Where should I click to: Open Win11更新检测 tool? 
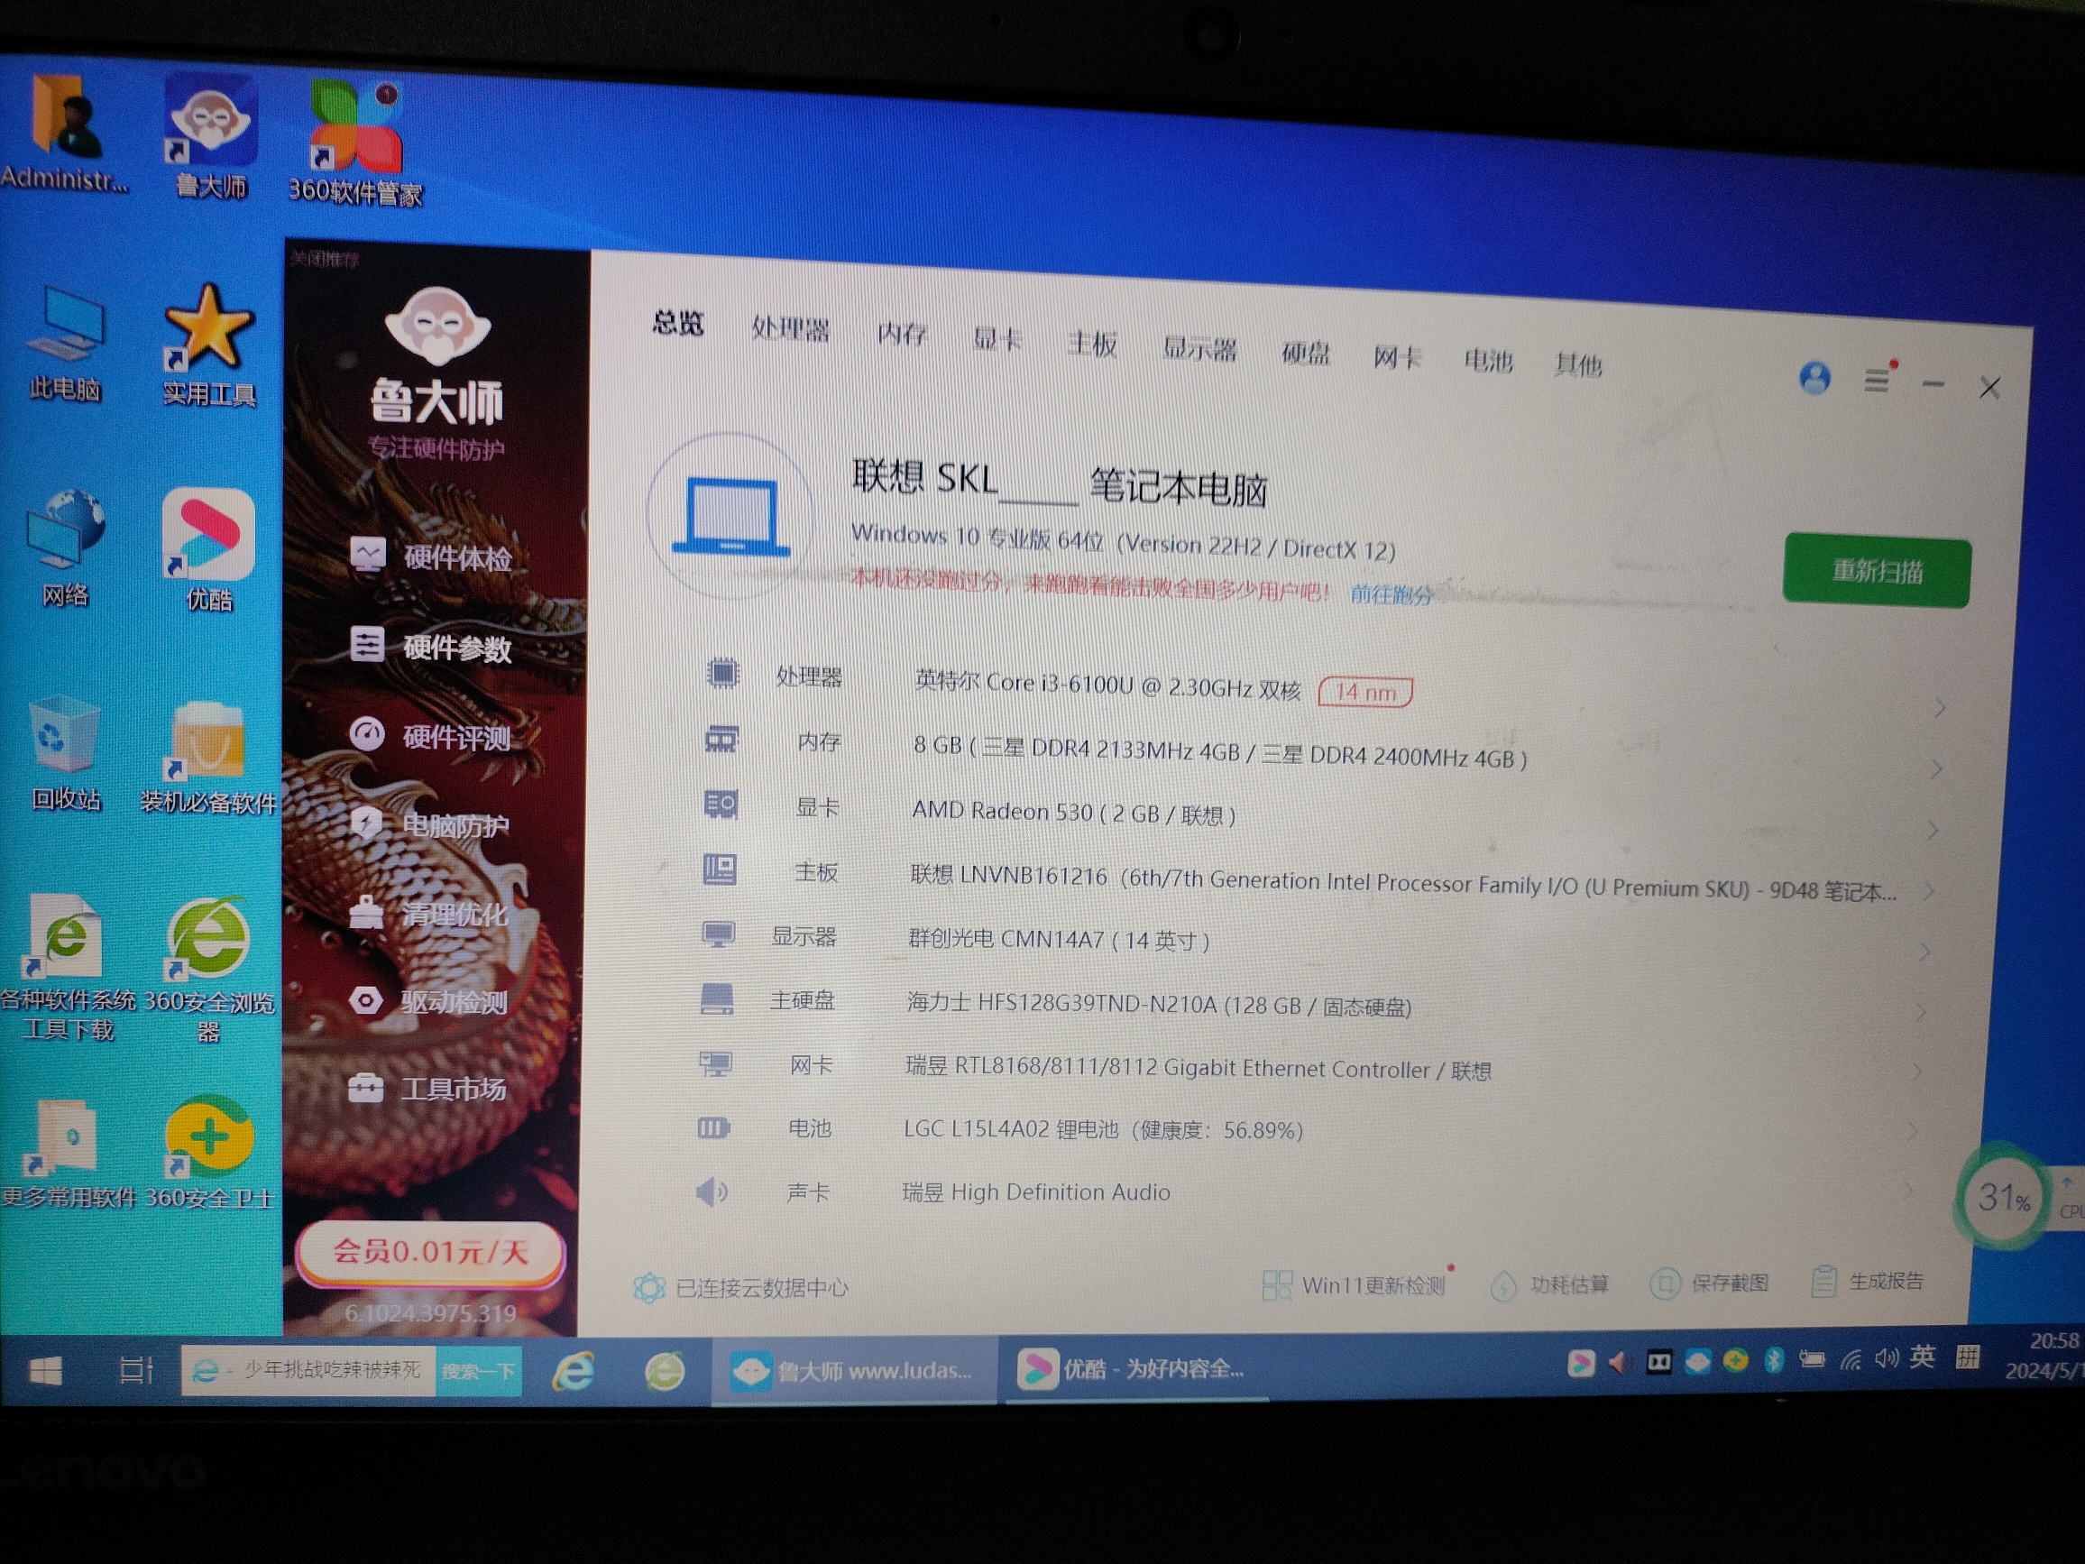point(1354,1284)
